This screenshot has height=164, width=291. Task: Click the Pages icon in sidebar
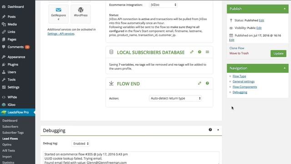4,40
